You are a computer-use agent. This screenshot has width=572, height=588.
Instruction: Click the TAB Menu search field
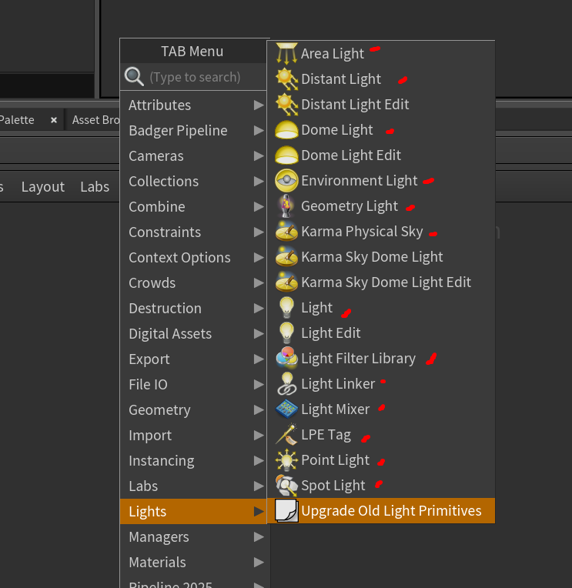204,77
